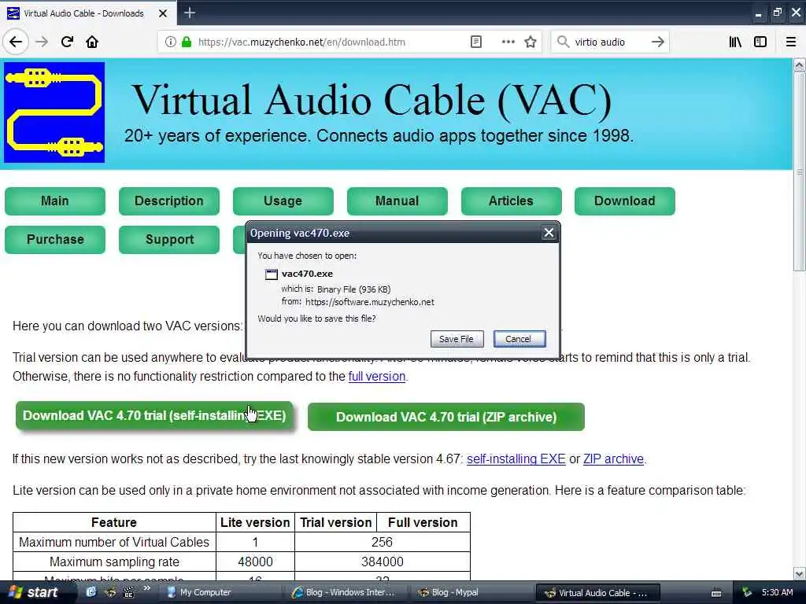
Task: Click the Lite version table header
Action: 255,522
